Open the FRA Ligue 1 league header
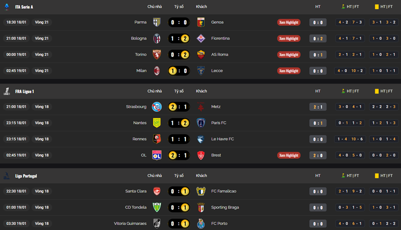 pyautogui.click(x=25, y=91)
